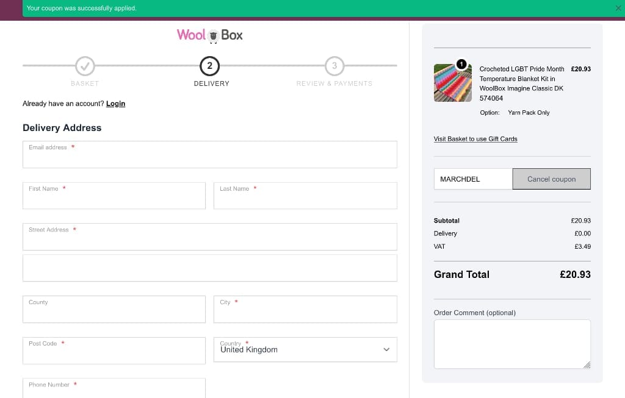Expand the Country dropdown
This screenshot has width=625, height=398.
click(x=305, y=349)
